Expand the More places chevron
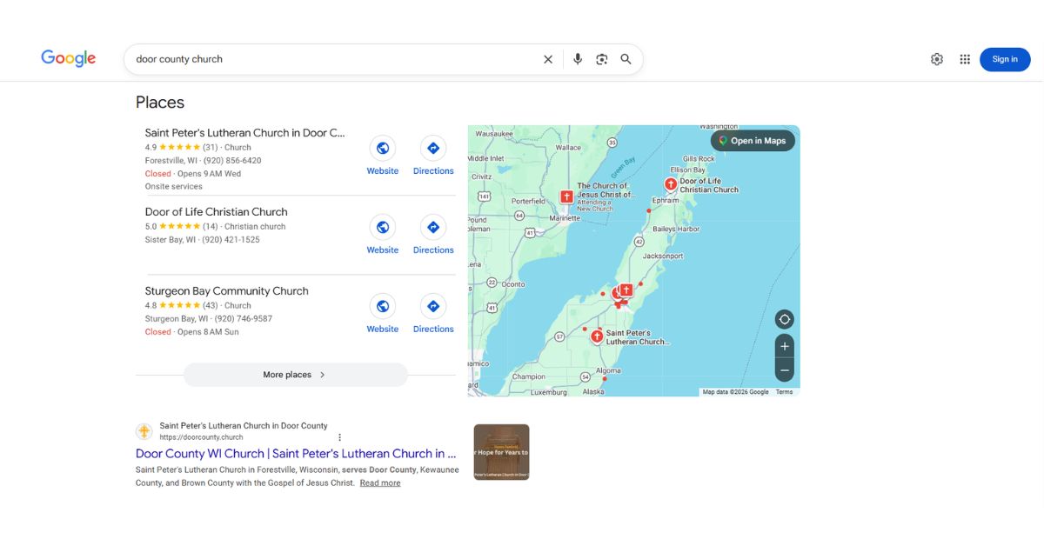1044x546 pixels. 321,374
